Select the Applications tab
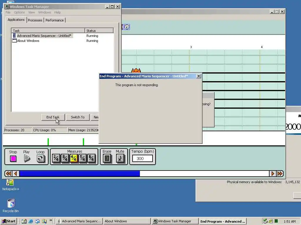The height and width of the screenshot is (225, 301). pos(16,20)
